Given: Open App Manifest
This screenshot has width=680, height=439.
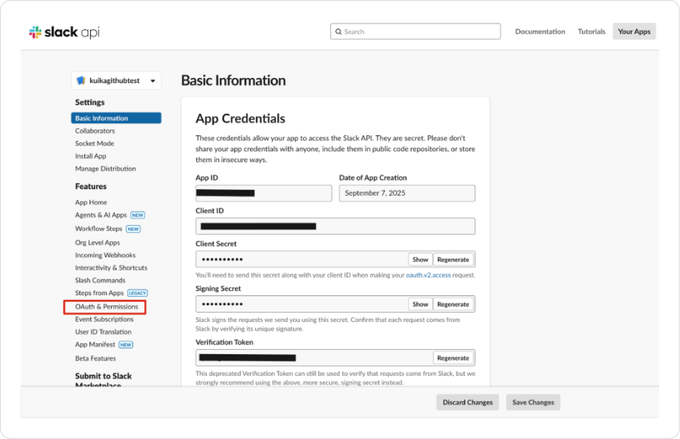Looking at the screenshot, I should click(95, 345).
